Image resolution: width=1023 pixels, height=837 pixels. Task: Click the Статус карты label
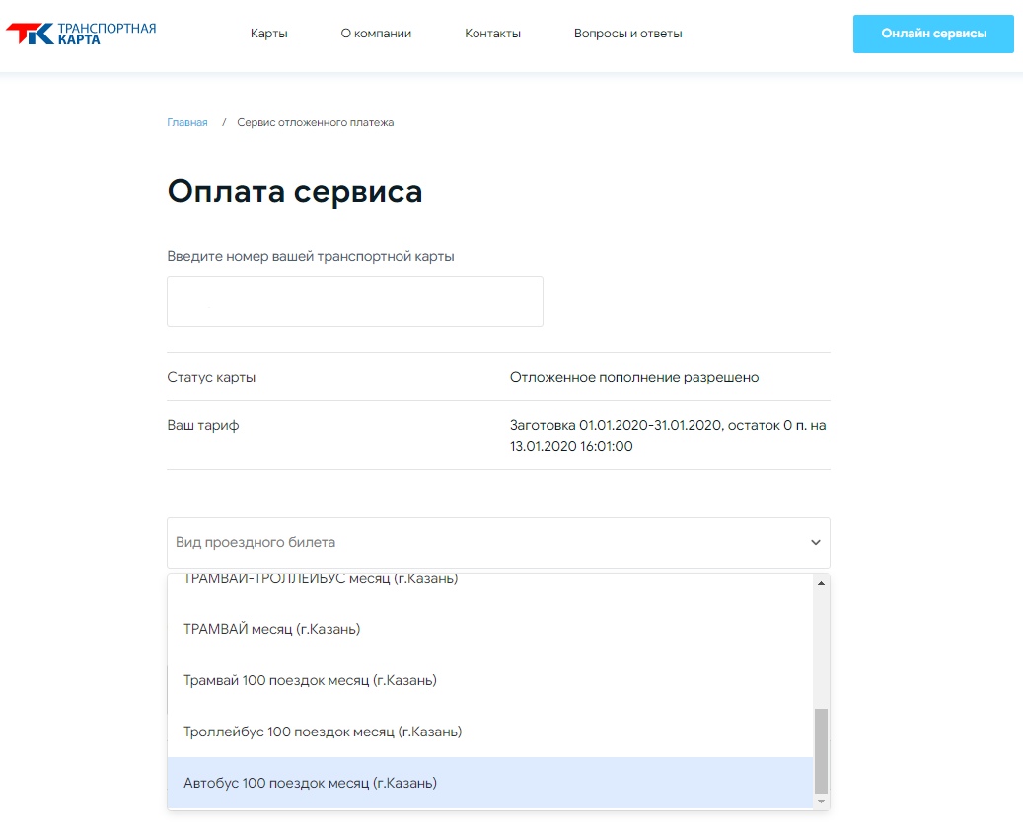pos(211,377)
